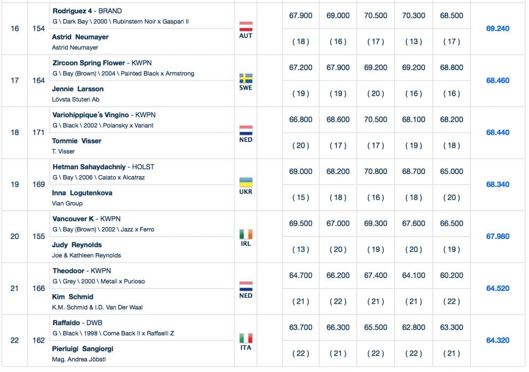Select rider Astrid Neumayer
This screenshot has width=529, height=372.
click(x=81, y=37)
